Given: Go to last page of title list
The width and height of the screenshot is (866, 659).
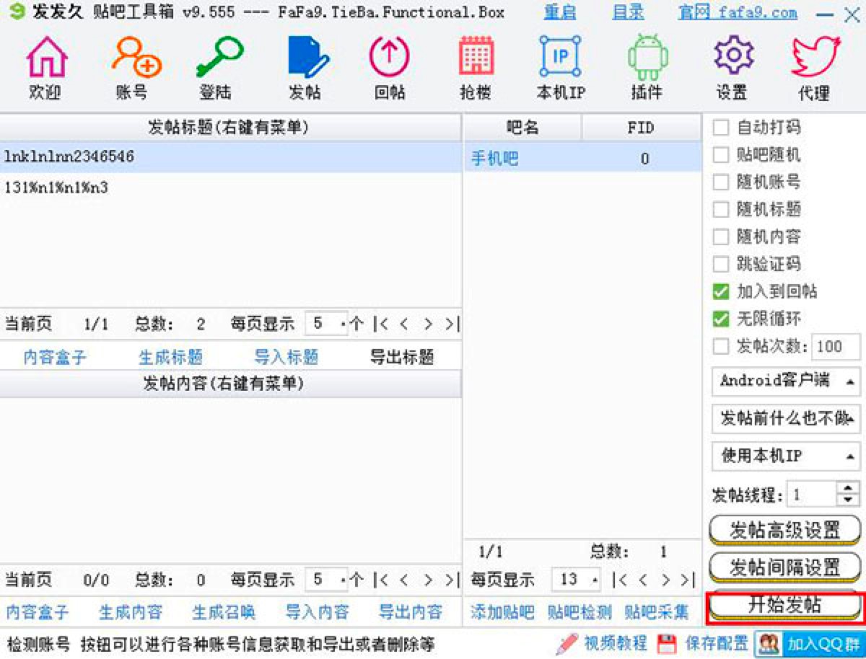Looking at the screenshot, I should point(452,324).
